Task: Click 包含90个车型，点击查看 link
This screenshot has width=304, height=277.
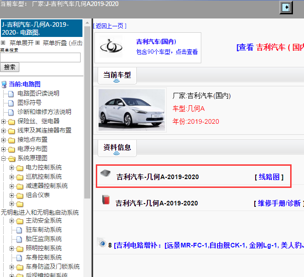Action: (167, 52)
